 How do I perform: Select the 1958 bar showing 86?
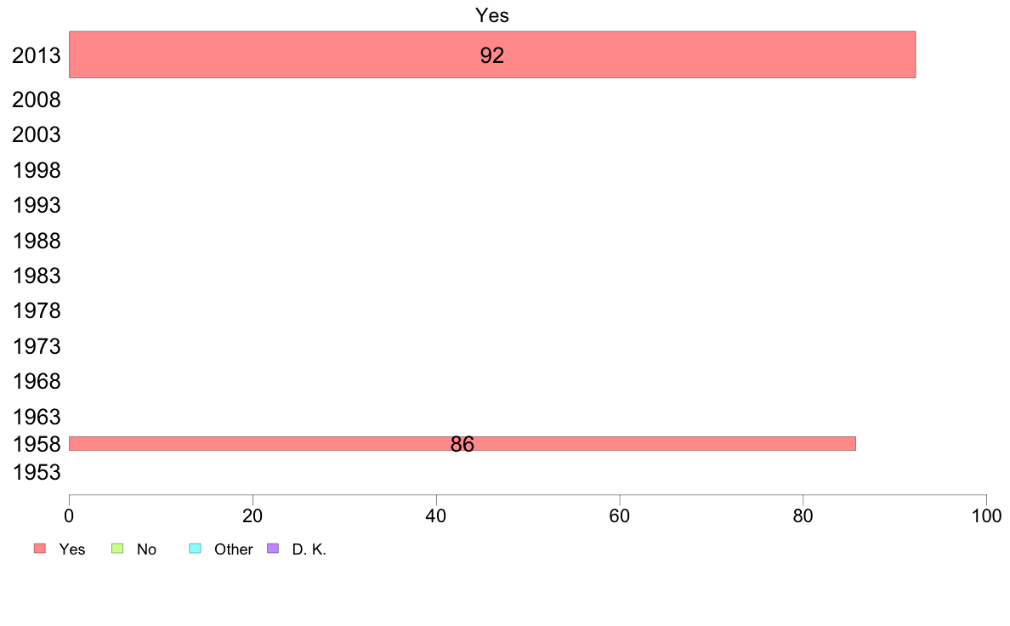click(x=462, y=443)
